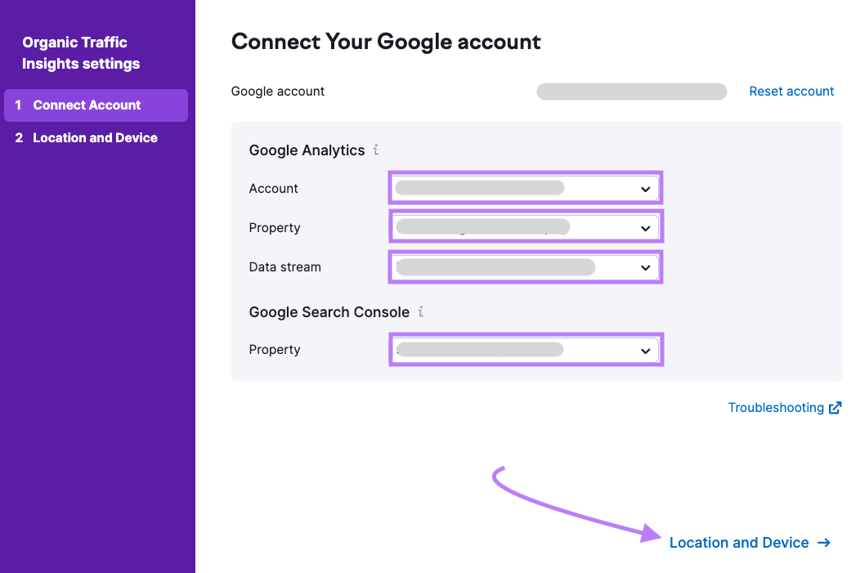Open the Property dropdown under Google Search Console
This screenshot has height=573, width=860.
point(525,349)
